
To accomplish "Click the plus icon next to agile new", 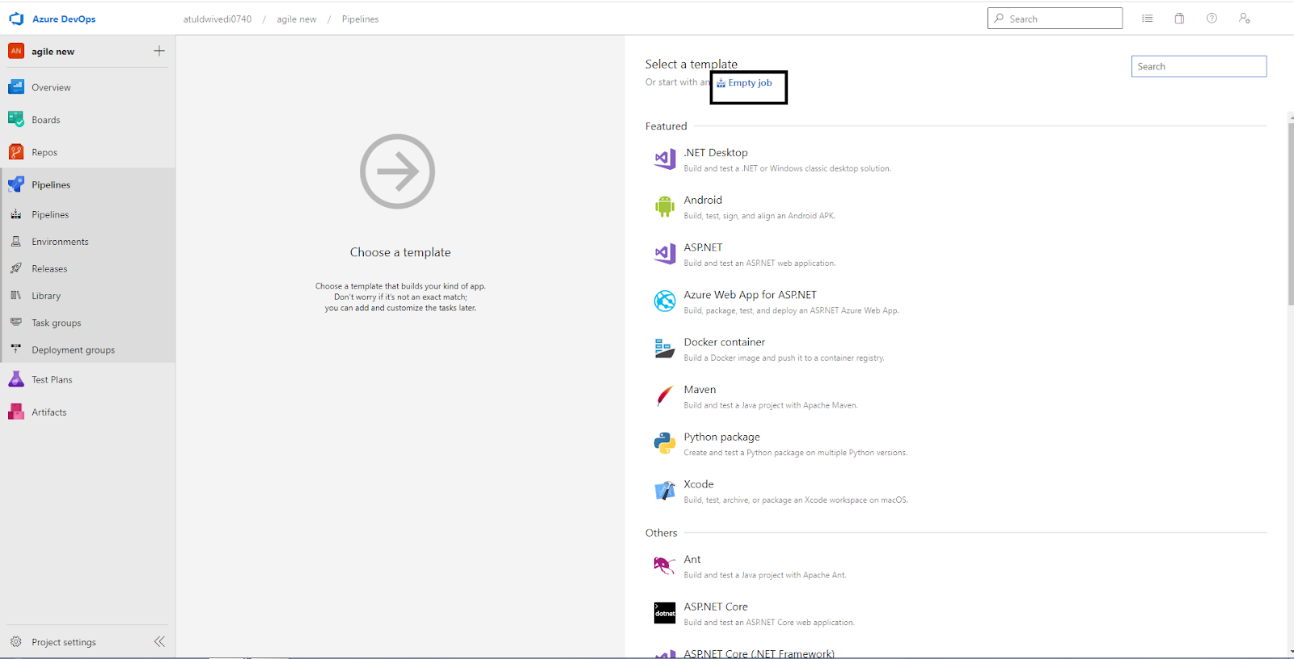I will 159,51.
